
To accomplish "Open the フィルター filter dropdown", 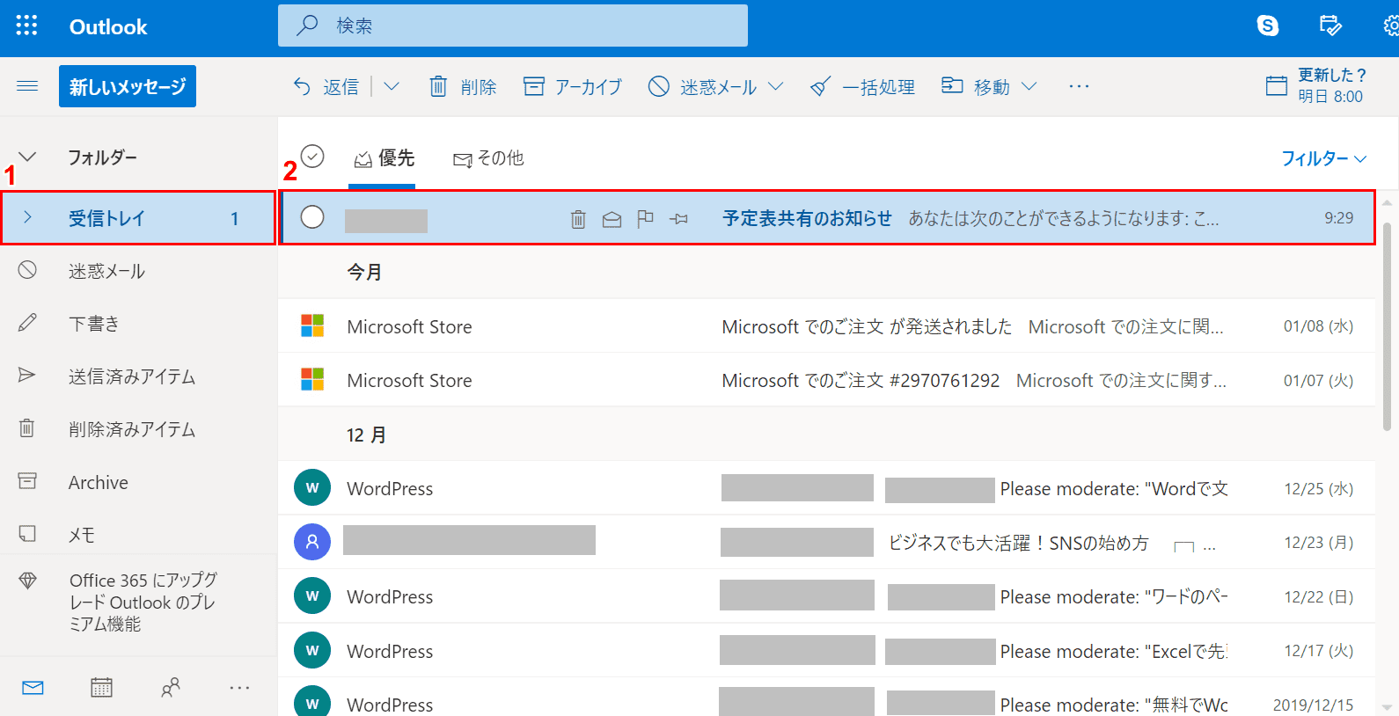I will [1323, 158].
